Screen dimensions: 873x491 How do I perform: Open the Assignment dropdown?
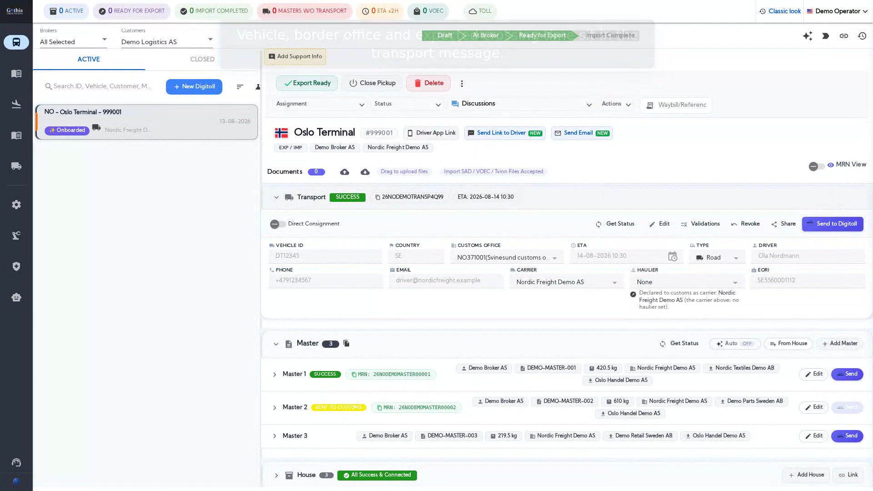tap(320, 104)
